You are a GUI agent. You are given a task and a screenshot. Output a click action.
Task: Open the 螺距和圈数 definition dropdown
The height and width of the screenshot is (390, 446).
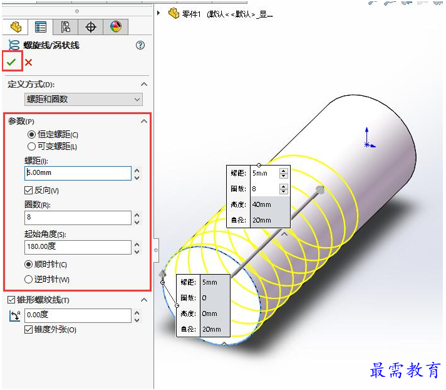(83, 99)
